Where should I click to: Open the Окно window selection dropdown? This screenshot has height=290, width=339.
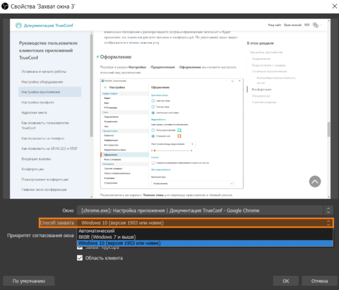coord(205,210)
